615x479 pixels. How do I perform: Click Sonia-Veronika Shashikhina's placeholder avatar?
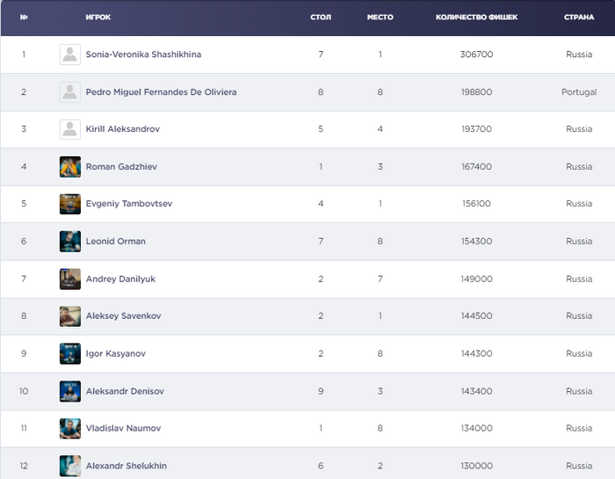click(70, 54)
